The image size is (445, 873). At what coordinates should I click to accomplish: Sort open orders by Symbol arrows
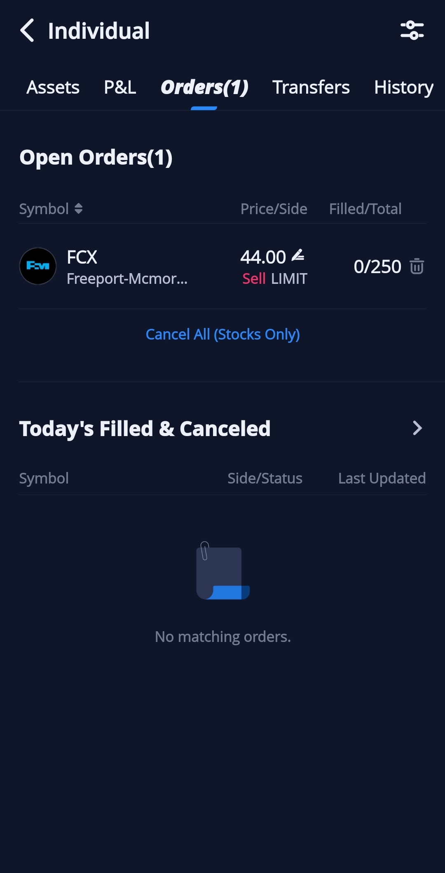point(78,209)
